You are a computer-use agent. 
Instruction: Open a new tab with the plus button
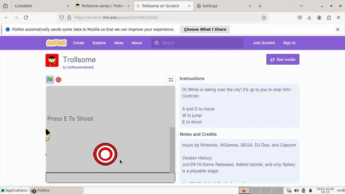point(260,6)
